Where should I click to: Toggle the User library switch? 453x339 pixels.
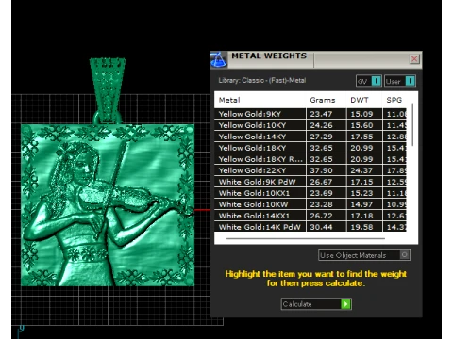pyautogui.click(x=400, y=81)
